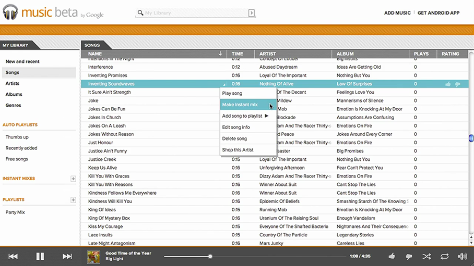Select Delete song in context menu
The image size is (474, 266).
(234, 138)
